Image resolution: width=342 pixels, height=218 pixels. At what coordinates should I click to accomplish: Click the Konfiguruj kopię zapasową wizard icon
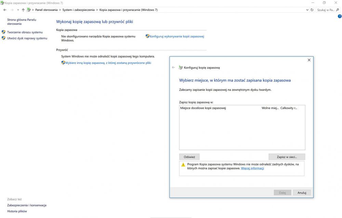pos(181,67)
